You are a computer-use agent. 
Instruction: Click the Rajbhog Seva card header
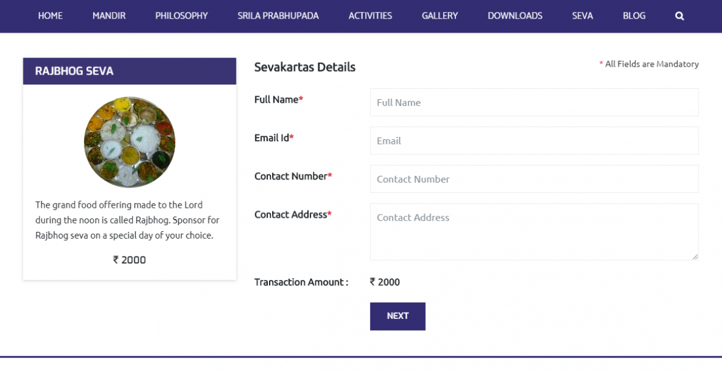point(130,72)
